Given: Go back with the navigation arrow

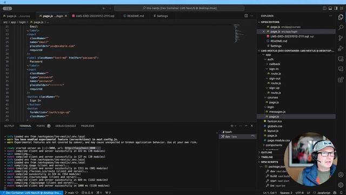Looking at the screenshot, I should point(104,8).
